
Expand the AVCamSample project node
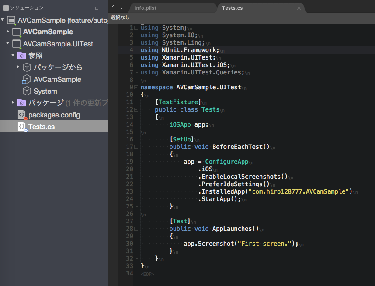click(8, 32)
